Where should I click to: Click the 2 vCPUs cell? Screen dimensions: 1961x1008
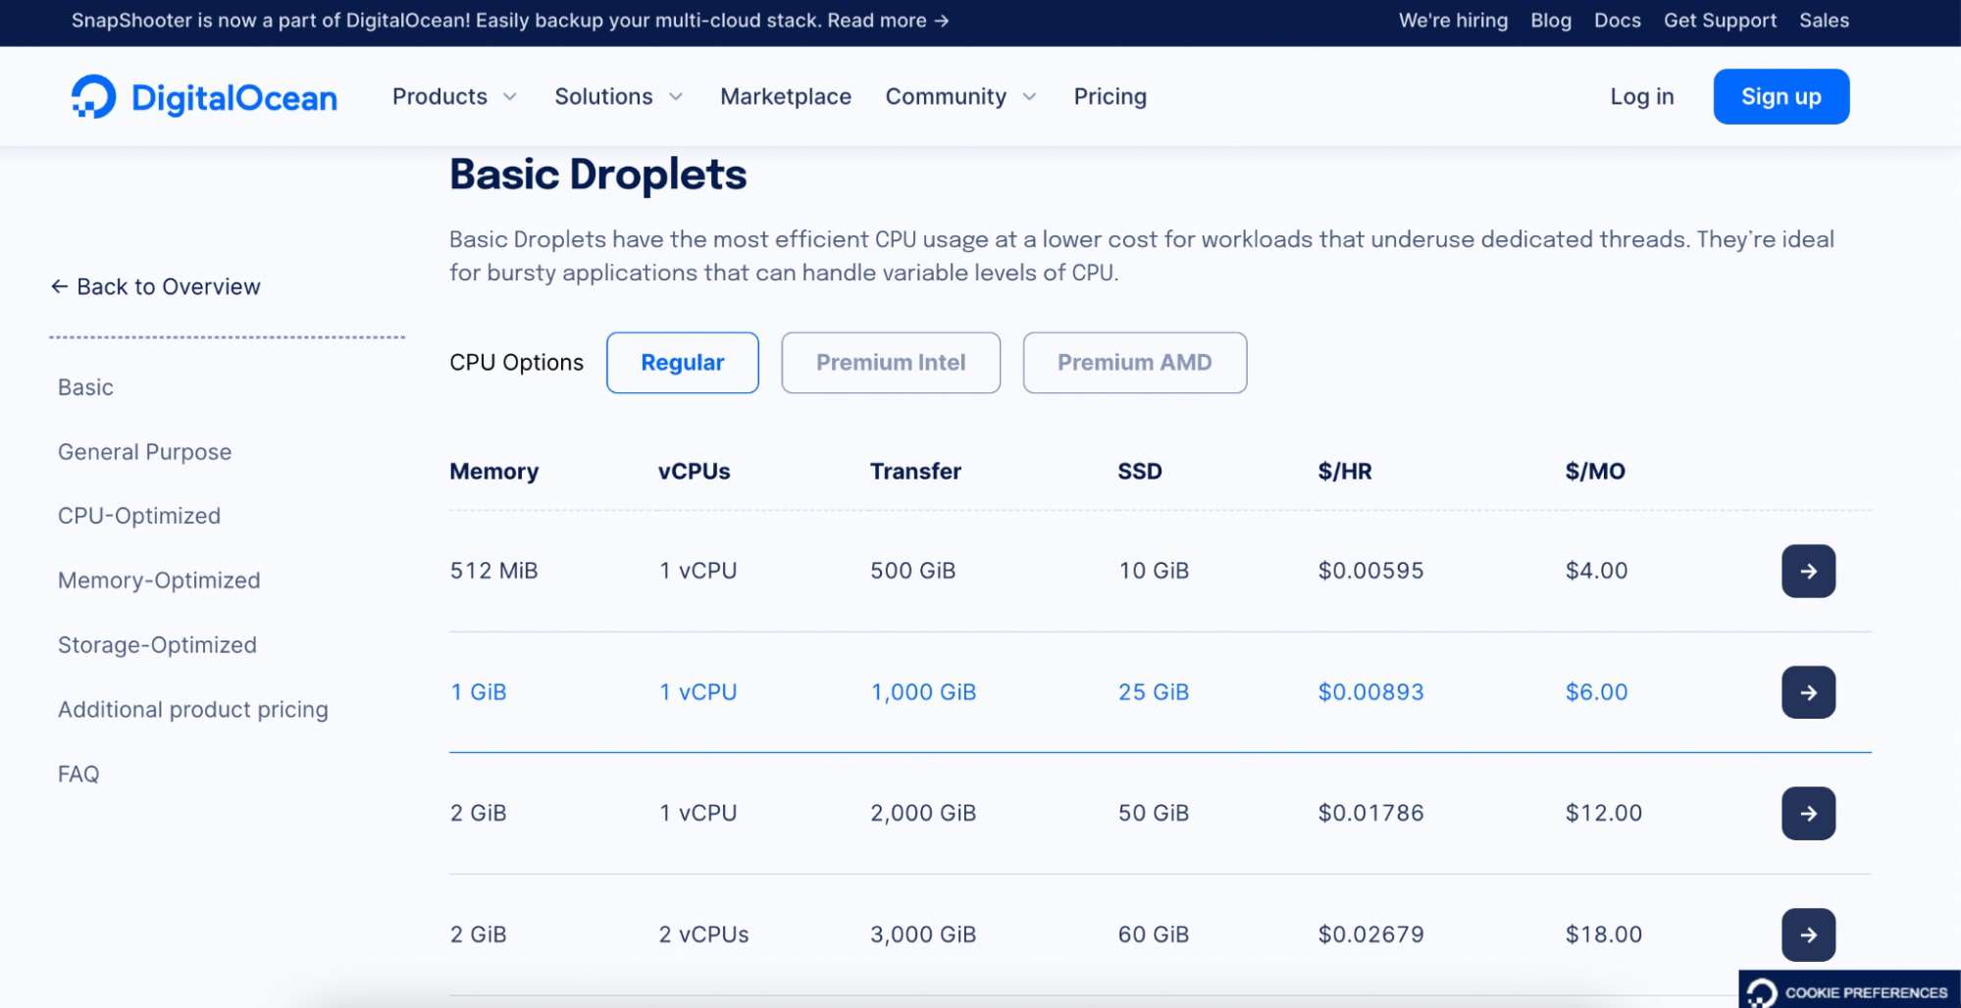point(703,934)
